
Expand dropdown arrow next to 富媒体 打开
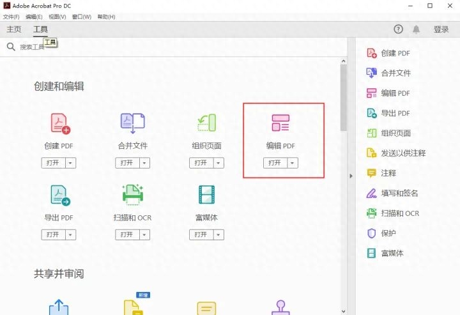coord(218,234)
